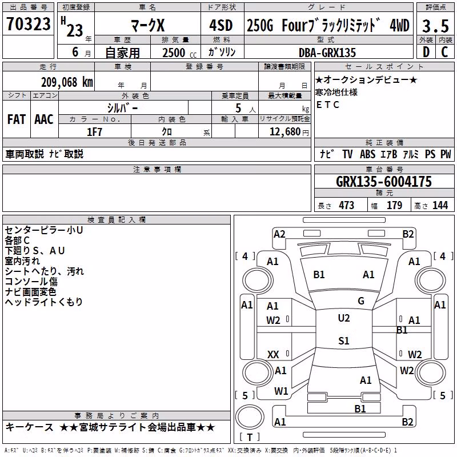Click the seating capacity 5 人

coord(246,109)
